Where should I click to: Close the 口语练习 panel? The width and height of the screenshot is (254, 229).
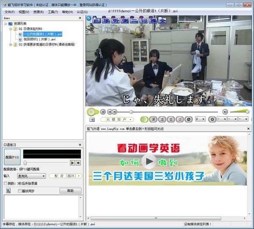[80, 145]
